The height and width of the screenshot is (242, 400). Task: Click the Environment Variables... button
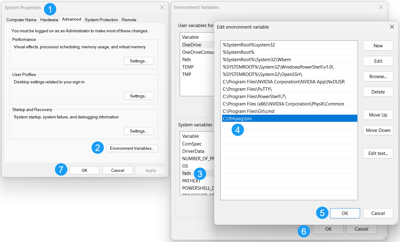(132, 148)
